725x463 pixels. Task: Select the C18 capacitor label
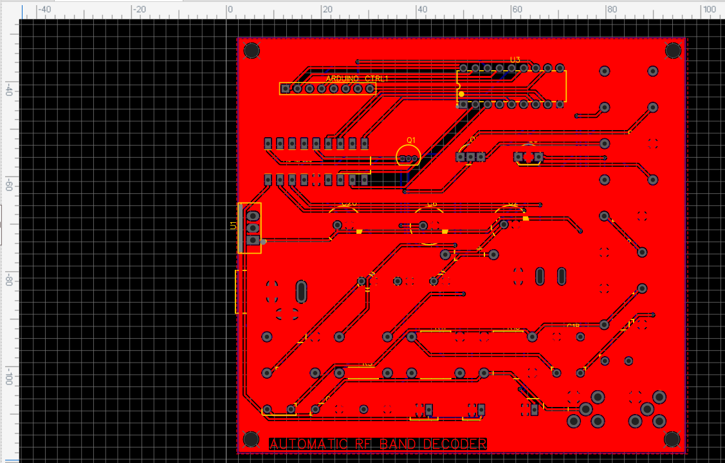click(573, 326)
